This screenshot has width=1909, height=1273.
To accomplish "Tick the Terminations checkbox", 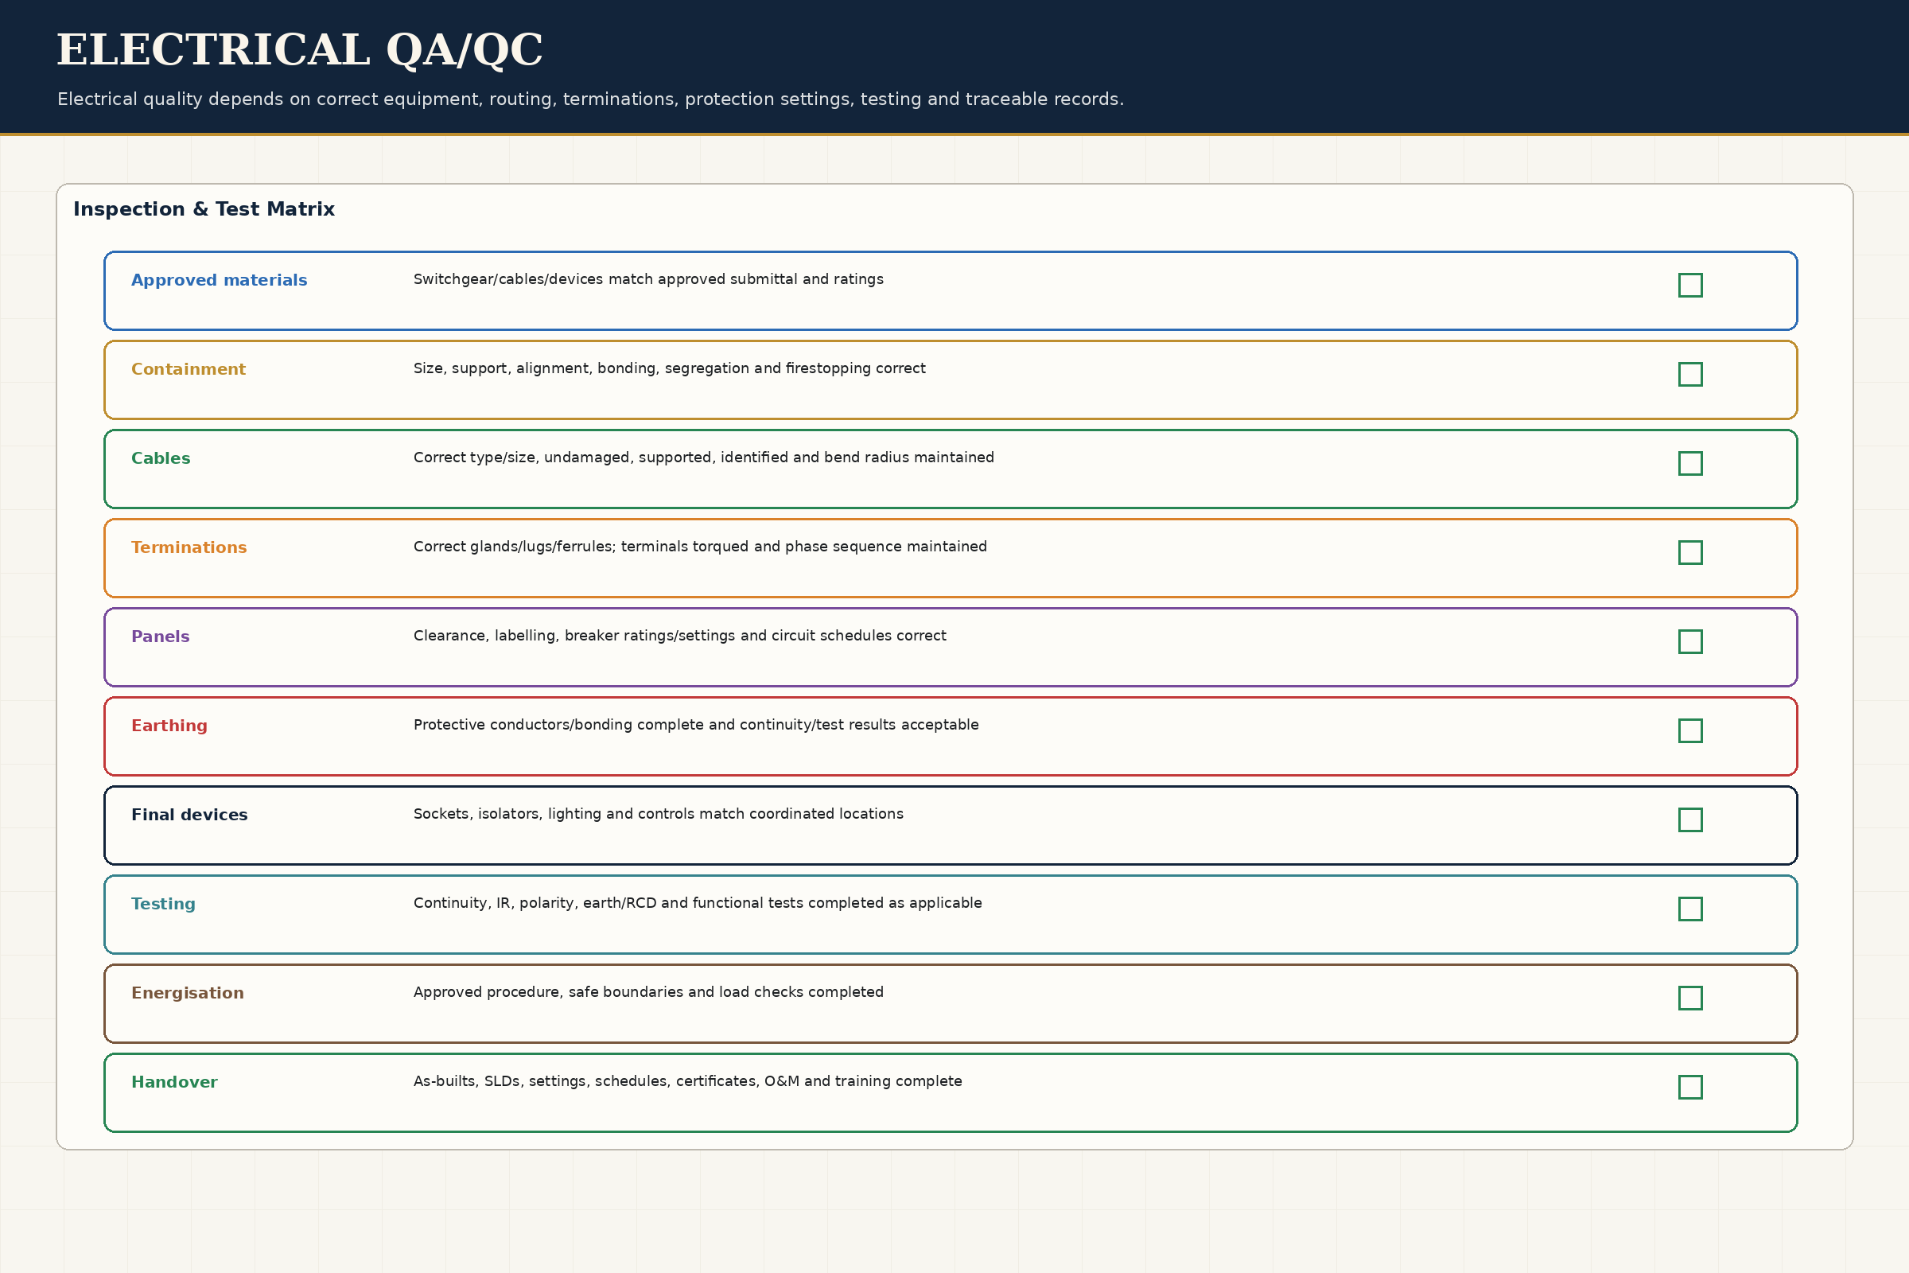I will 1691,553.
